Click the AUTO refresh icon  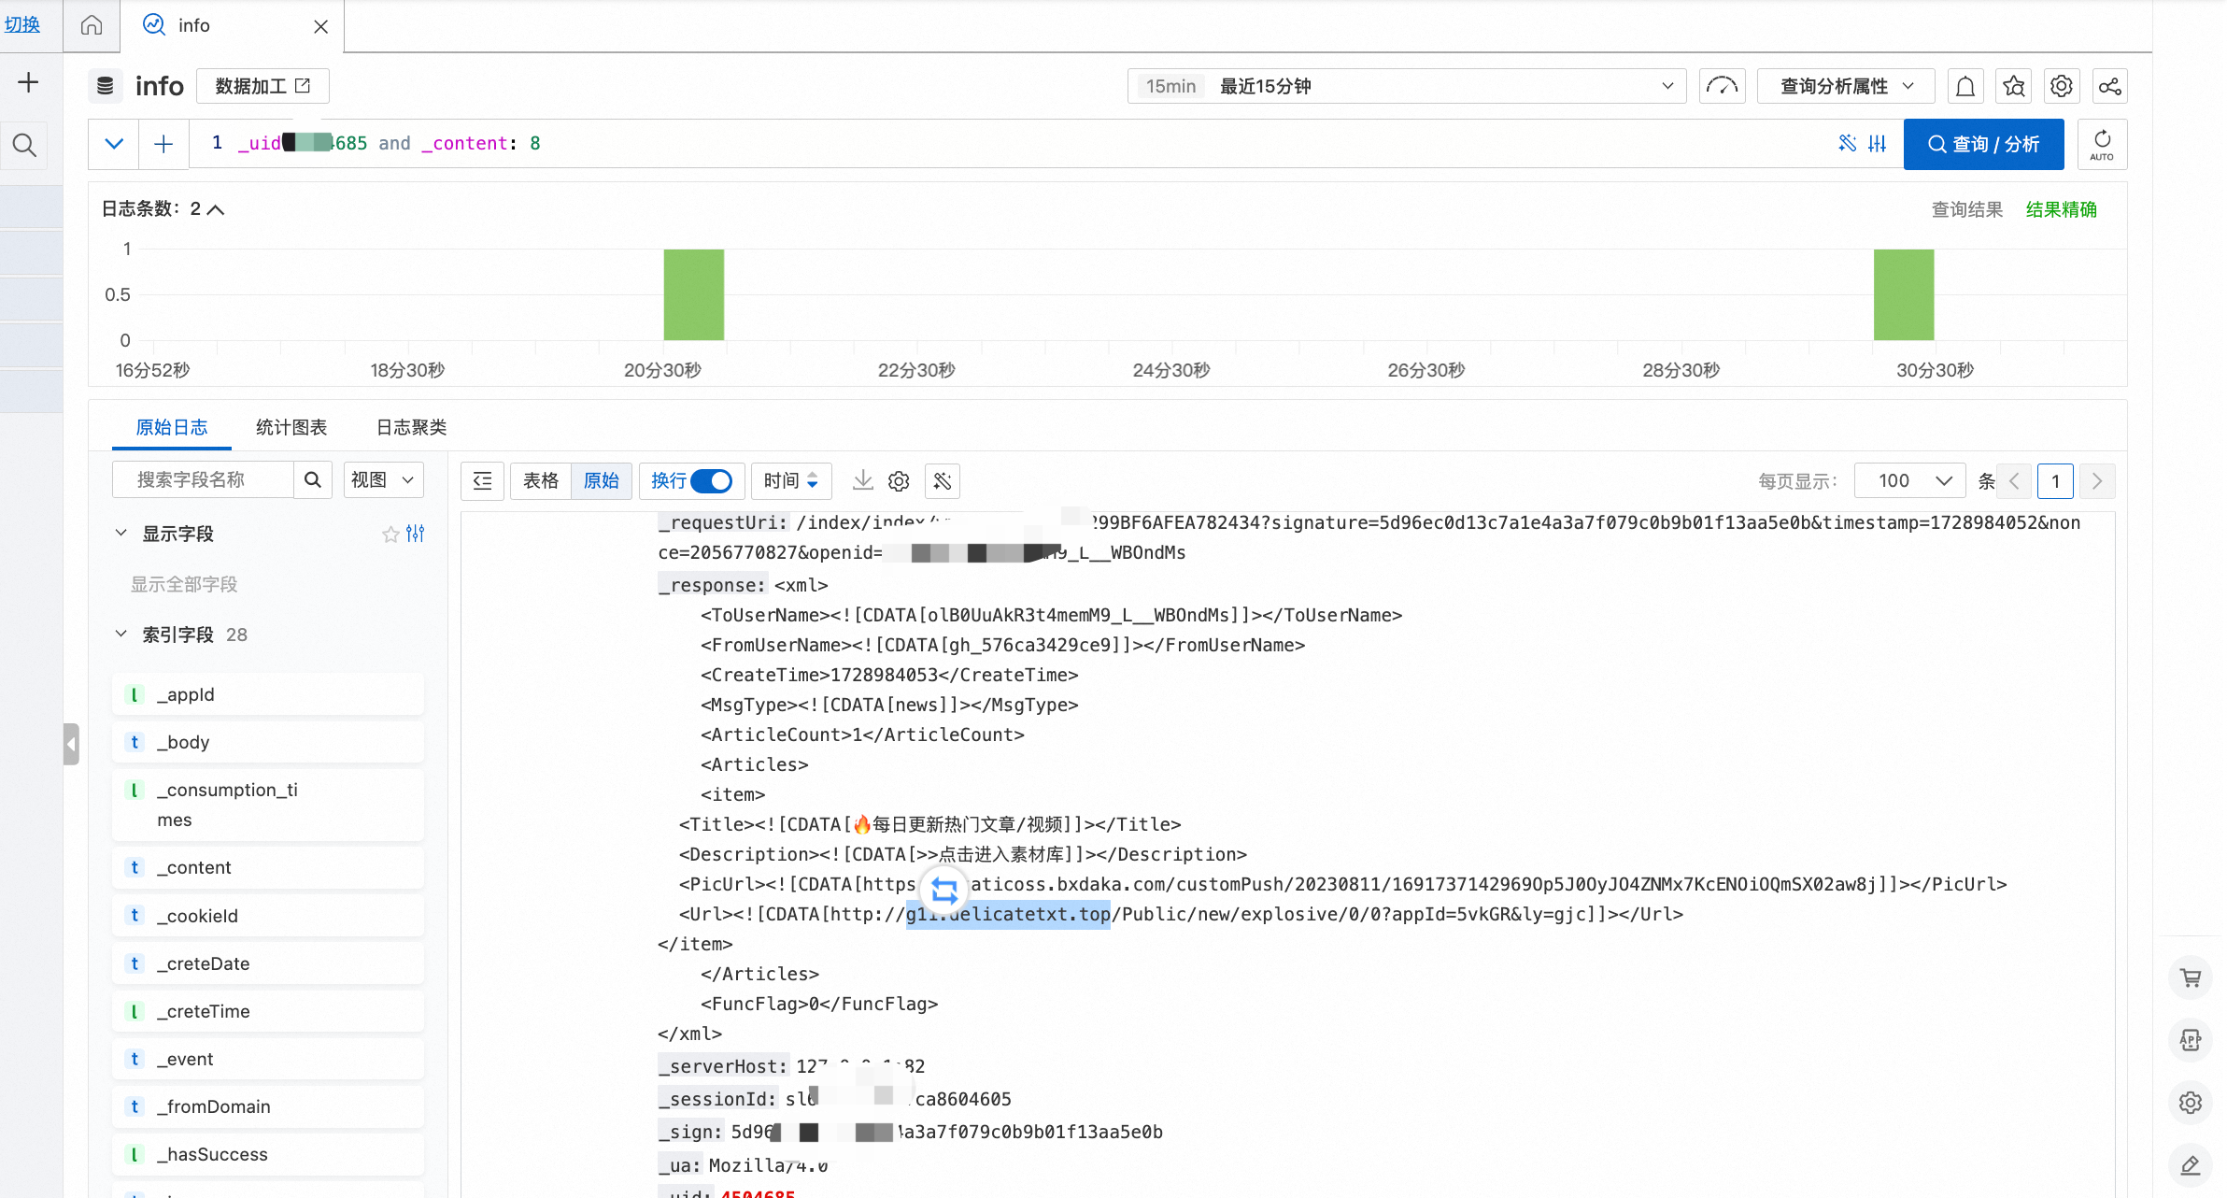point(2102,144)
